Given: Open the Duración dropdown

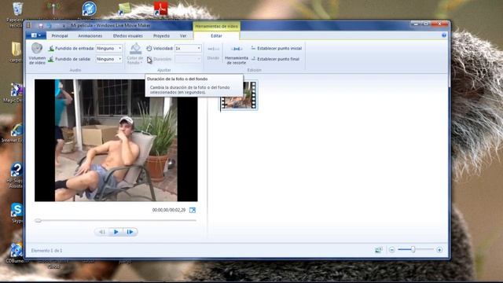Looking at the screenshot, I should 199,59.
